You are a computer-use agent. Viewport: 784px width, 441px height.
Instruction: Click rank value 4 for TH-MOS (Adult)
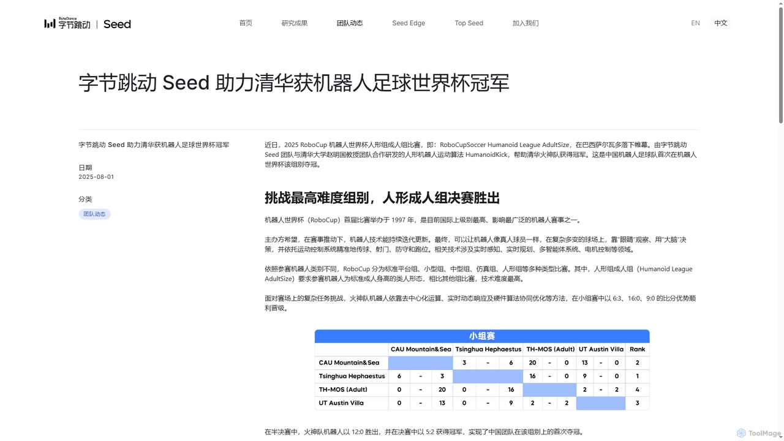[x=638, y=390]
